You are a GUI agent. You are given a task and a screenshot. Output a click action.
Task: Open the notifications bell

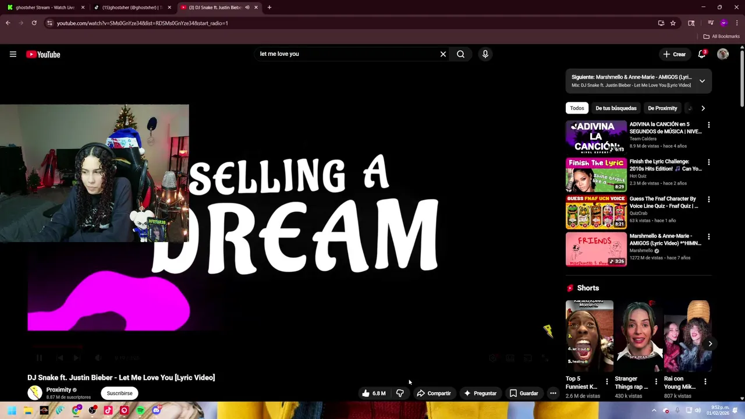(x=702, y=54)
